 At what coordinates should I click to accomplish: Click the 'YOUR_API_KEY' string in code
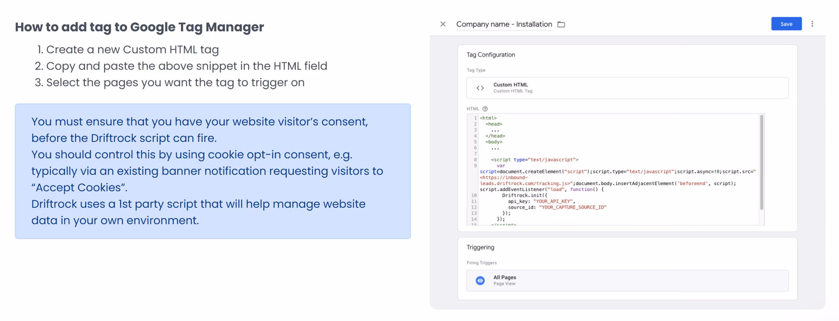coord(553,201)
